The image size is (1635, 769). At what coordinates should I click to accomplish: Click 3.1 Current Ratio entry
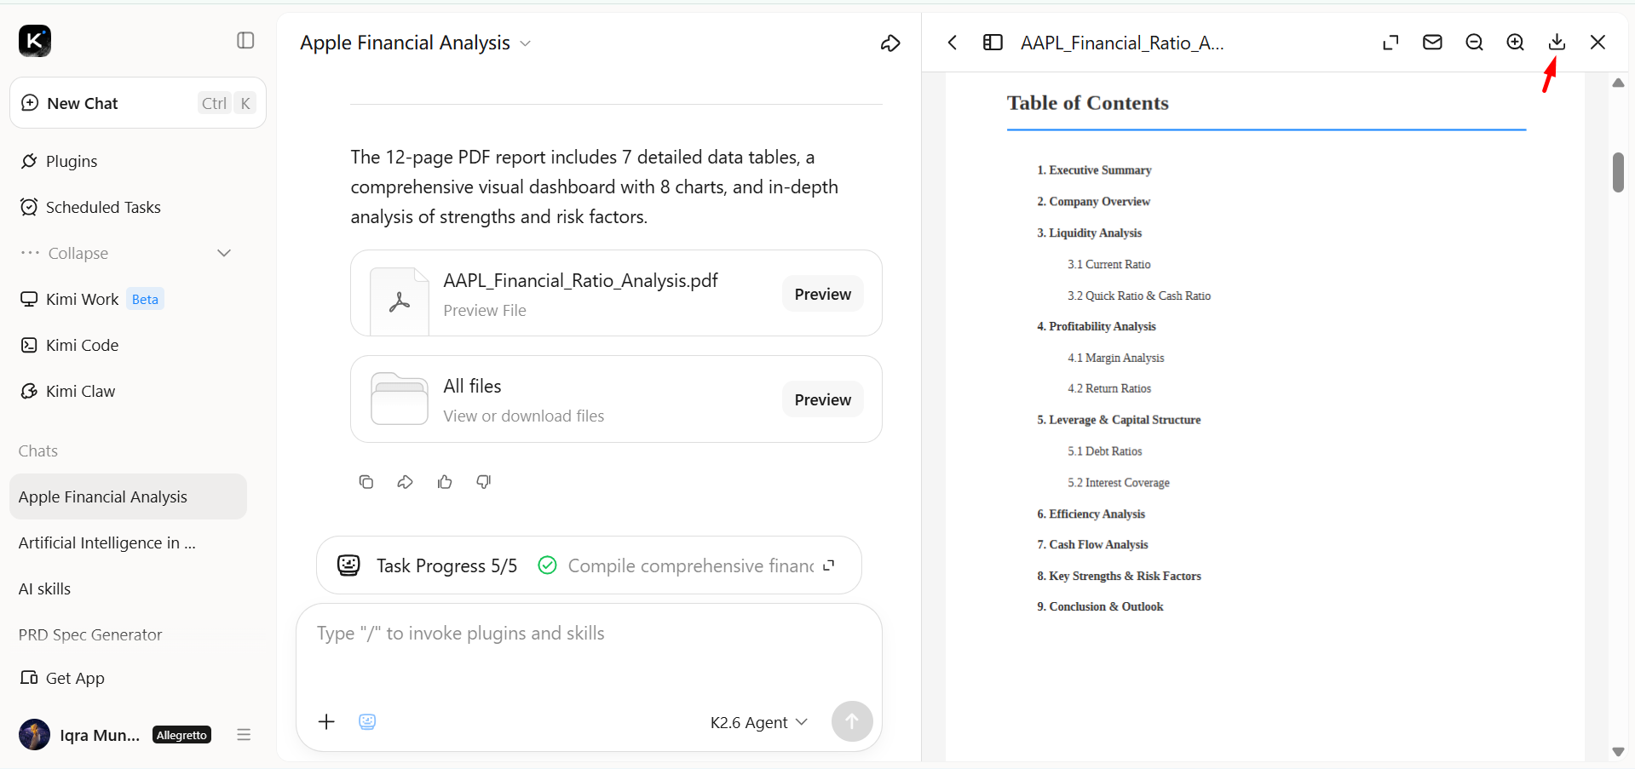1108,265
